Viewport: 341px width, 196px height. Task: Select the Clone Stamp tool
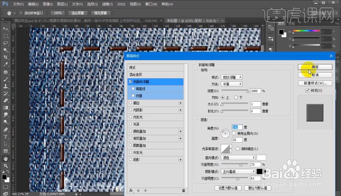tap(6, 86)
